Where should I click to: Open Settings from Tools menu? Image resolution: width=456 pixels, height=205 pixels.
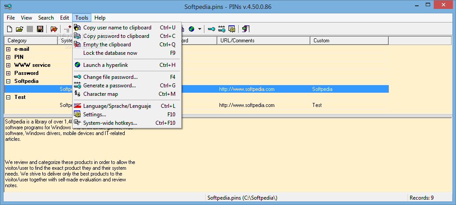127,115
